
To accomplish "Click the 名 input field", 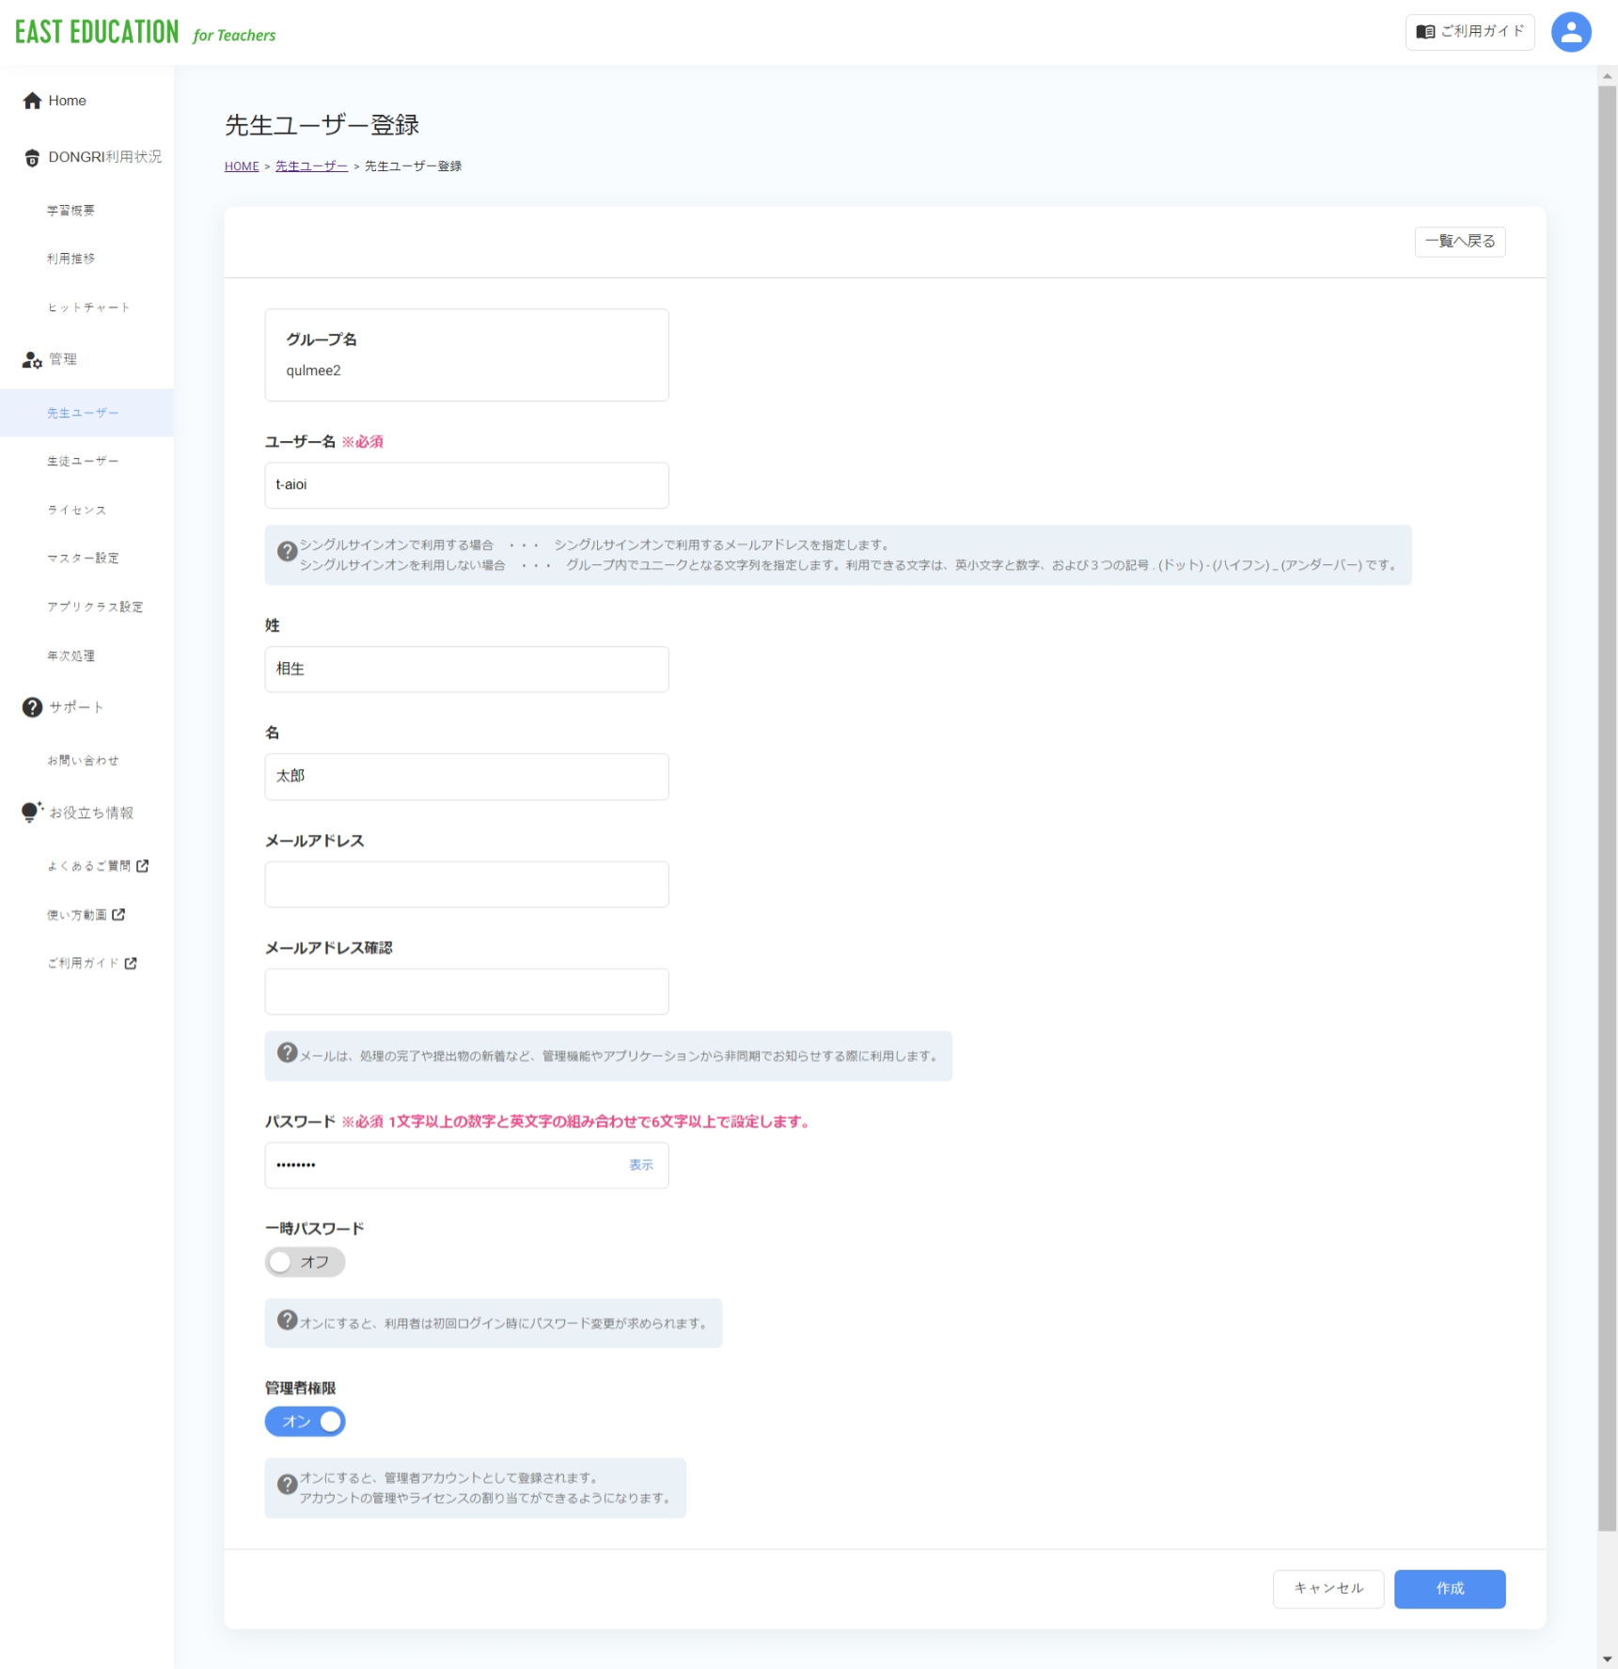I will (466, 777).
